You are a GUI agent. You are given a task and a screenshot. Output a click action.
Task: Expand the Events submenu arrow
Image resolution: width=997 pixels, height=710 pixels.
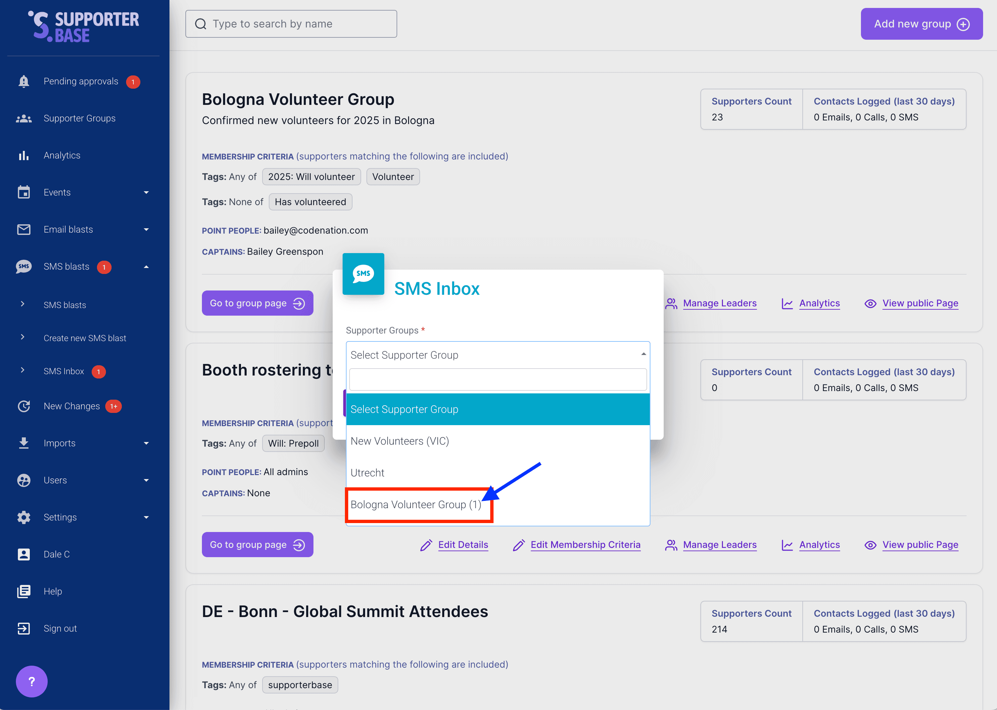tap(146, 192)
